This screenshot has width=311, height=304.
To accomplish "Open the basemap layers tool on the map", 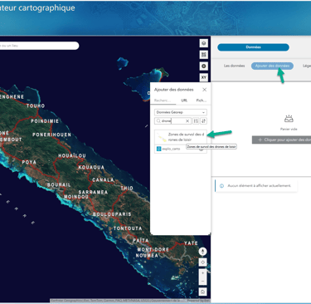I will click(x=204, y=43).
